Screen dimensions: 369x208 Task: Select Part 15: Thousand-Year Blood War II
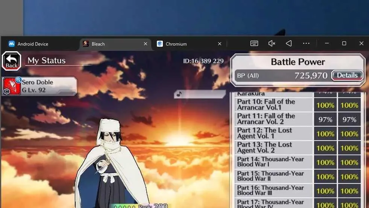click(274, 176)
